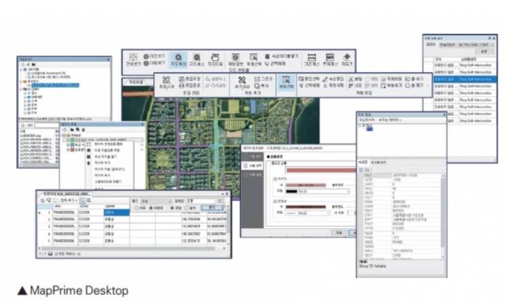Select the 포함 radio button in search bar

173,208
